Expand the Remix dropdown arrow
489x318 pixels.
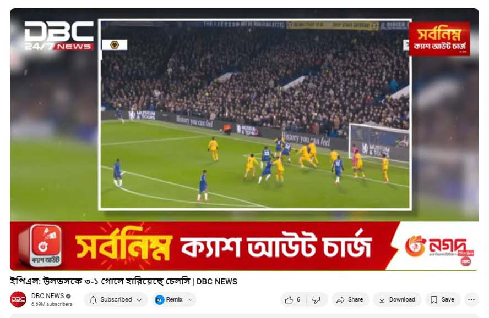pos(191,300)
